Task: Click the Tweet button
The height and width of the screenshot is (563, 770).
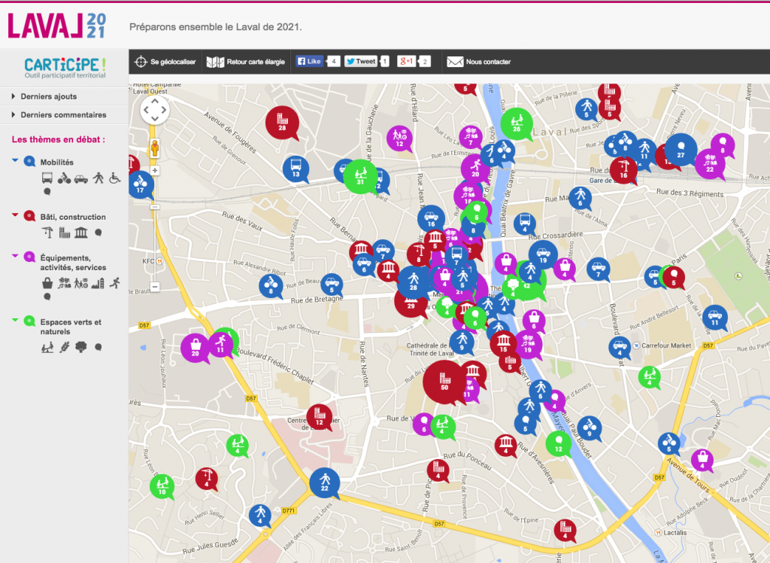Action: [x=361, y=62]
